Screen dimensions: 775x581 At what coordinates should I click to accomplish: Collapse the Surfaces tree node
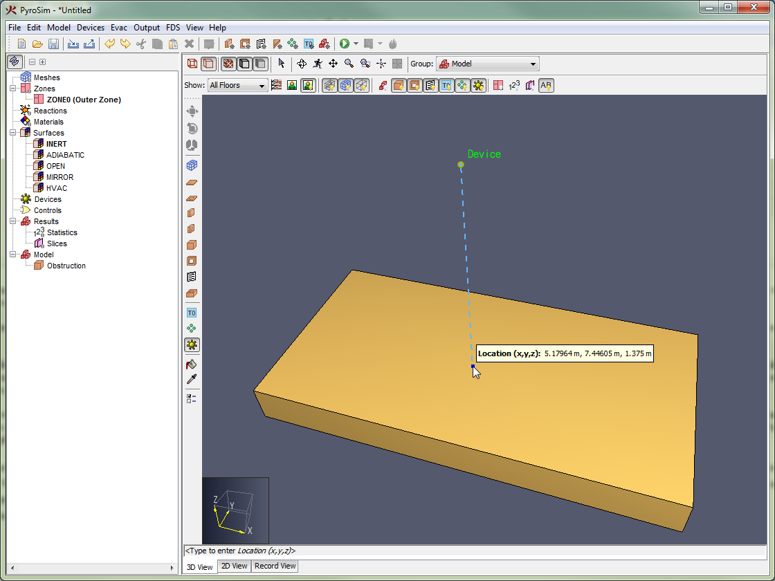pyautogui.click(x=13, y=133)
